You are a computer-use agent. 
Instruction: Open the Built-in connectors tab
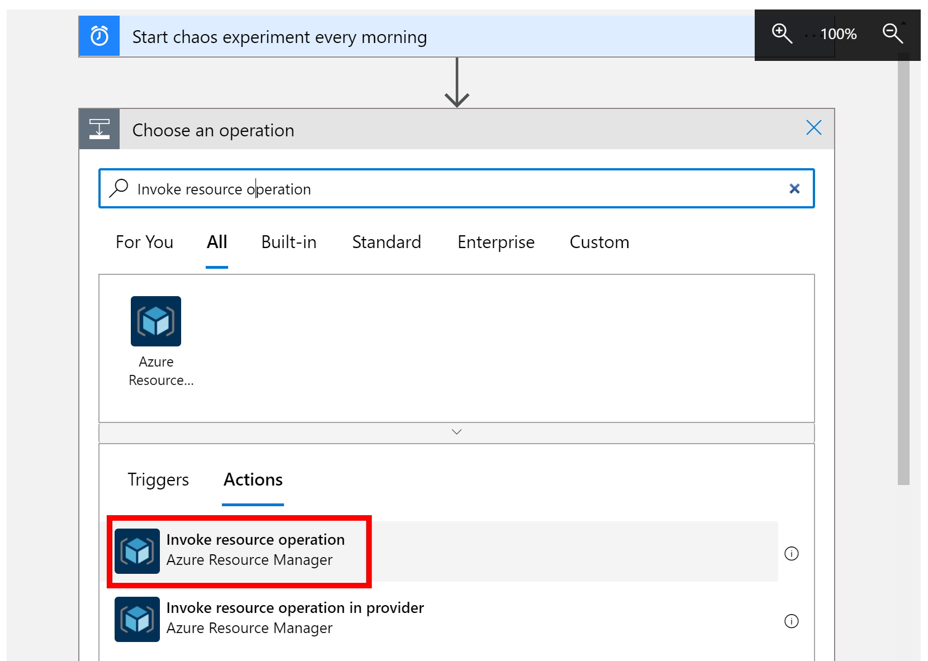pos(288,242)
